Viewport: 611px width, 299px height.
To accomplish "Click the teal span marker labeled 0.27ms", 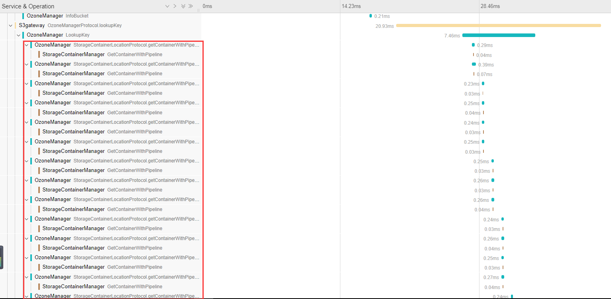I will 503,277.
